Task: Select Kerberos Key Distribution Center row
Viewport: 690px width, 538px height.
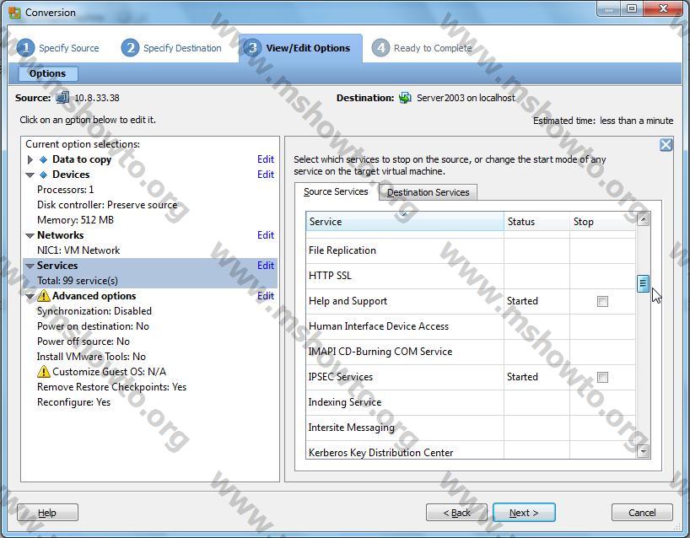Action: click(471, 450)
